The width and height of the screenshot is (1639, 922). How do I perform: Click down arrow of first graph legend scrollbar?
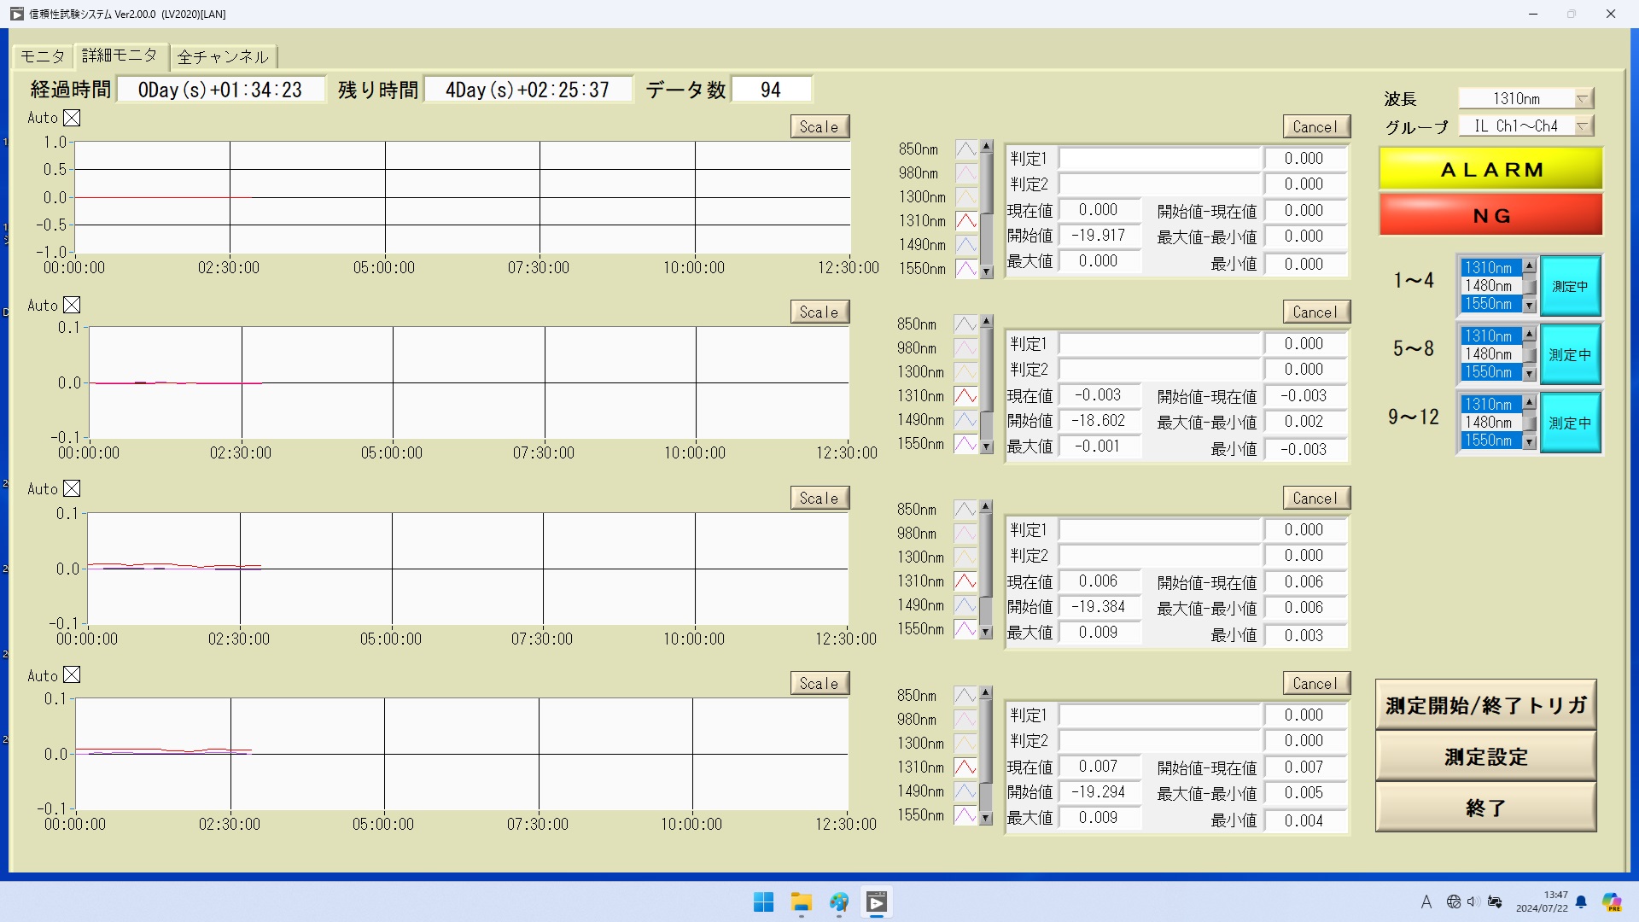point(987,272)
